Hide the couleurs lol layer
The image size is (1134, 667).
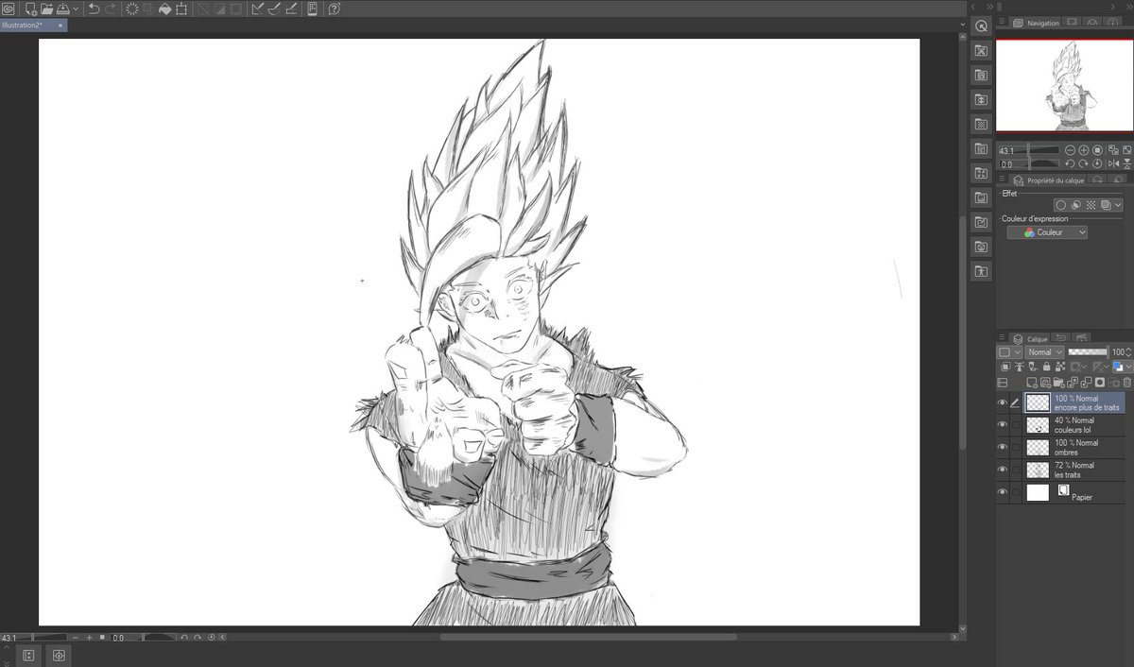point(1003,425)
